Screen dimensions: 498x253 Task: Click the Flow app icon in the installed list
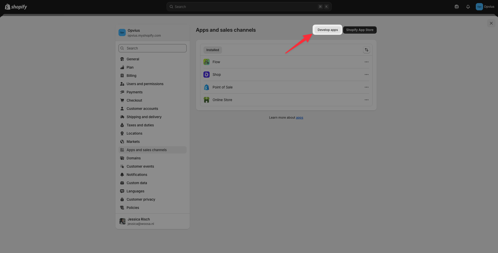(x=207, y=62)
